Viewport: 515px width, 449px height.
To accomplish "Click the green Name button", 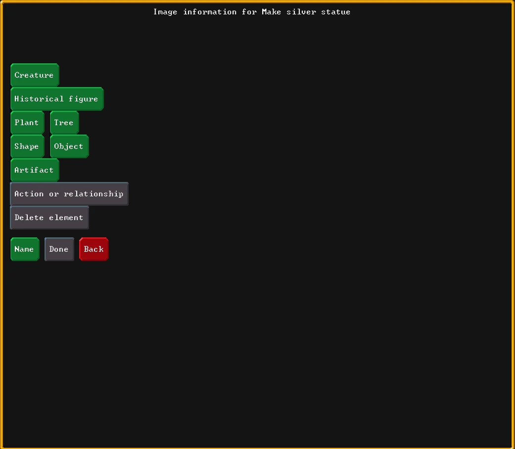I will click(25, 249).
